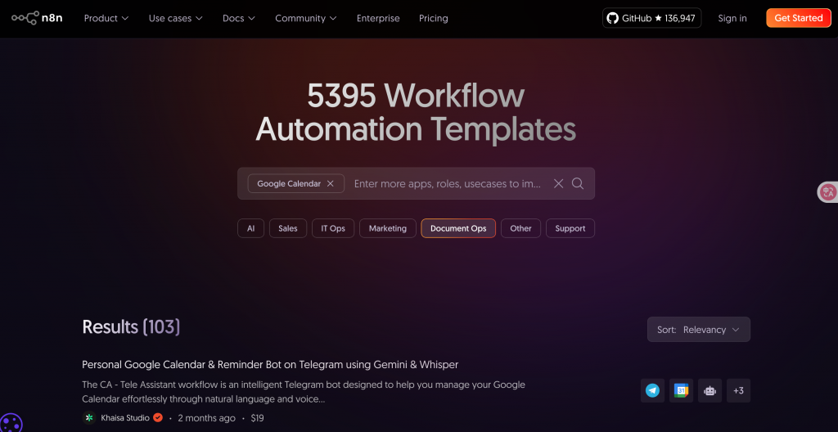
Task: Select the Other category filter
Action: click(520, 228)
